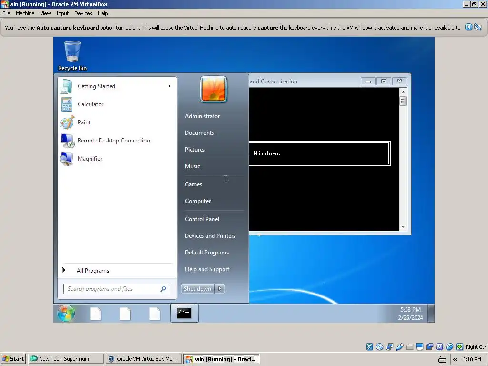Click VirtualBox display status icon
This screenshot has height=366, width=488.
(419, 347)
